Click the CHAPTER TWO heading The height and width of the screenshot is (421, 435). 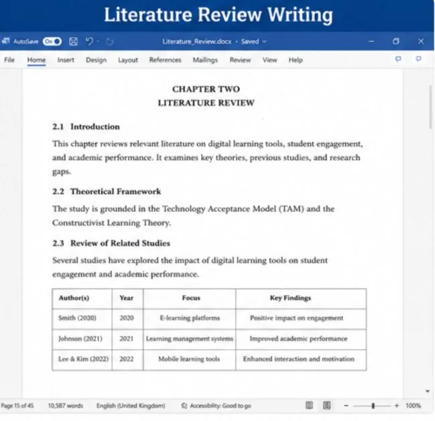pyautogui.click(x=206, y=89)
